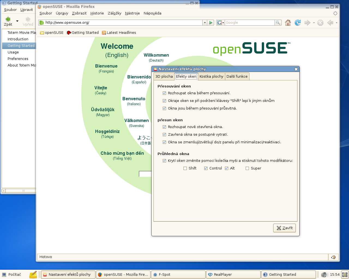The width and height of the screenshot is (349, 279).
Task: Uncheck the Alt modifier checkbox
Action: [x=227, y=168]
